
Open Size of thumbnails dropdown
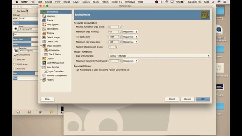tap(159, 56)
